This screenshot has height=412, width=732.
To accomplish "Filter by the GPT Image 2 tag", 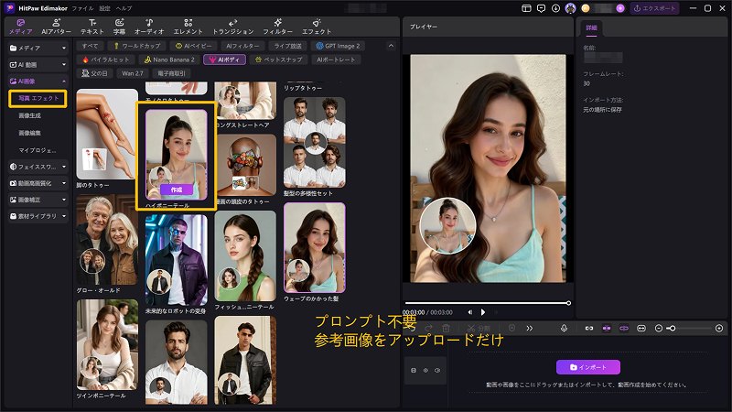I will click(338, 46).
